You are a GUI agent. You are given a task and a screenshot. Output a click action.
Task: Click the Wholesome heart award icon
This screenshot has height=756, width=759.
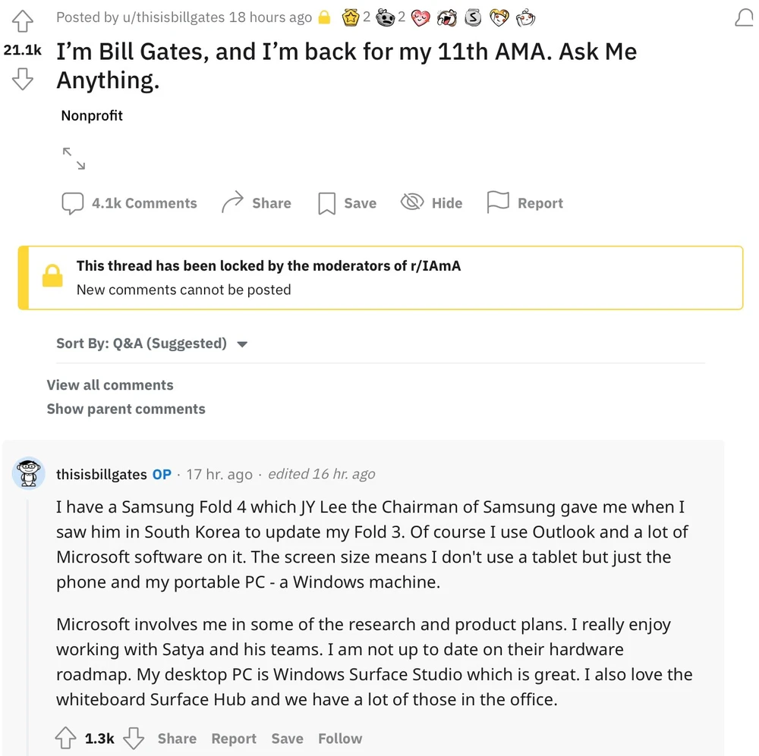(x=421, y=17)
